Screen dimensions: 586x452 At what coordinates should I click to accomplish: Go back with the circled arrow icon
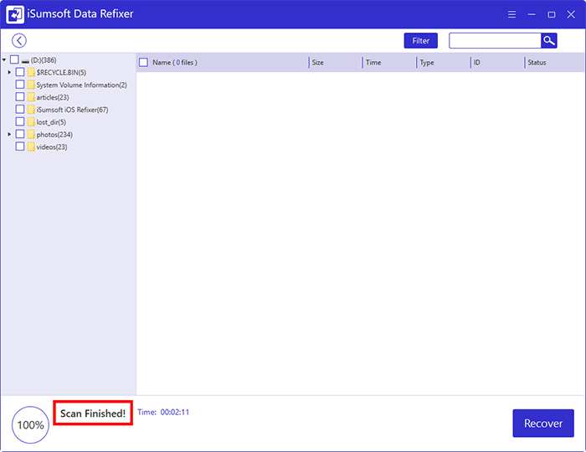pos(19,41)
